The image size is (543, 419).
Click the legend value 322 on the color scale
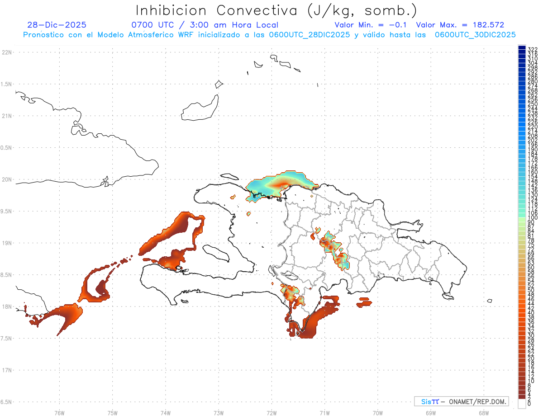533,49
